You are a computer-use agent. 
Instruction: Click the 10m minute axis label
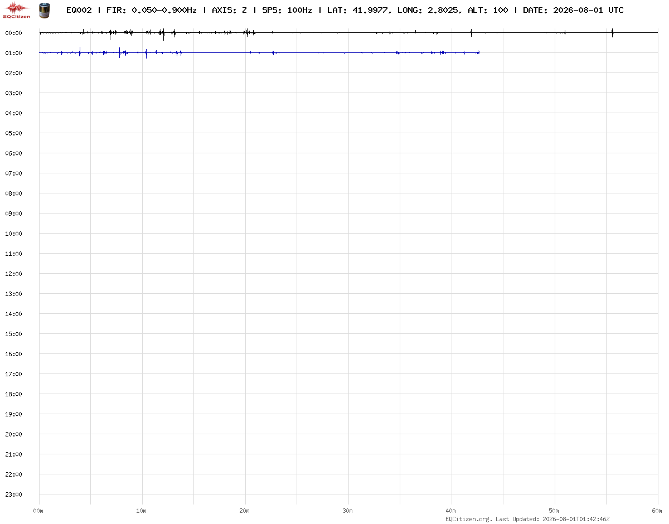pyautogui.click(x=141, y=511)
